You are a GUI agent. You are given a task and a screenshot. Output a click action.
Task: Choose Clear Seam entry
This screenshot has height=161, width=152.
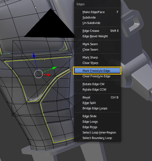[x=97, y=49]
